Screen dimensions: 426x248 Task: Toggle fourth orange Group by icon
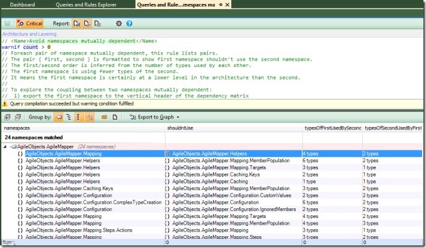(90, 117)
